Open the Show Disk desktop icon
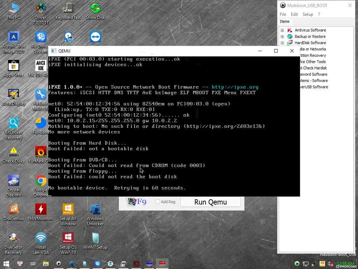 [95, 11]
